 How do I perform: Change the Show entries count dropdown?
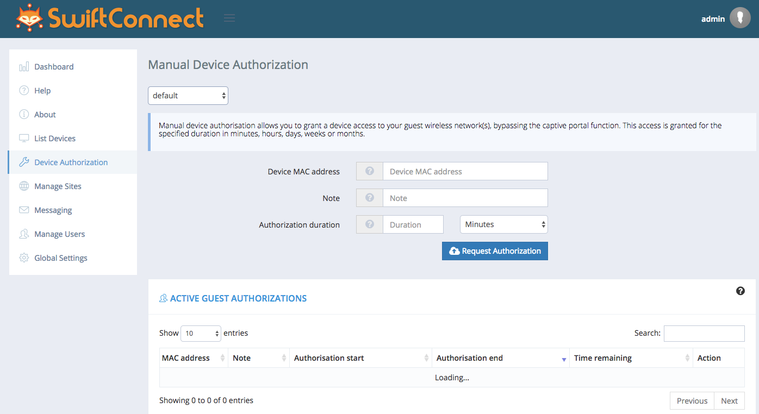click(x=201, y=333)
